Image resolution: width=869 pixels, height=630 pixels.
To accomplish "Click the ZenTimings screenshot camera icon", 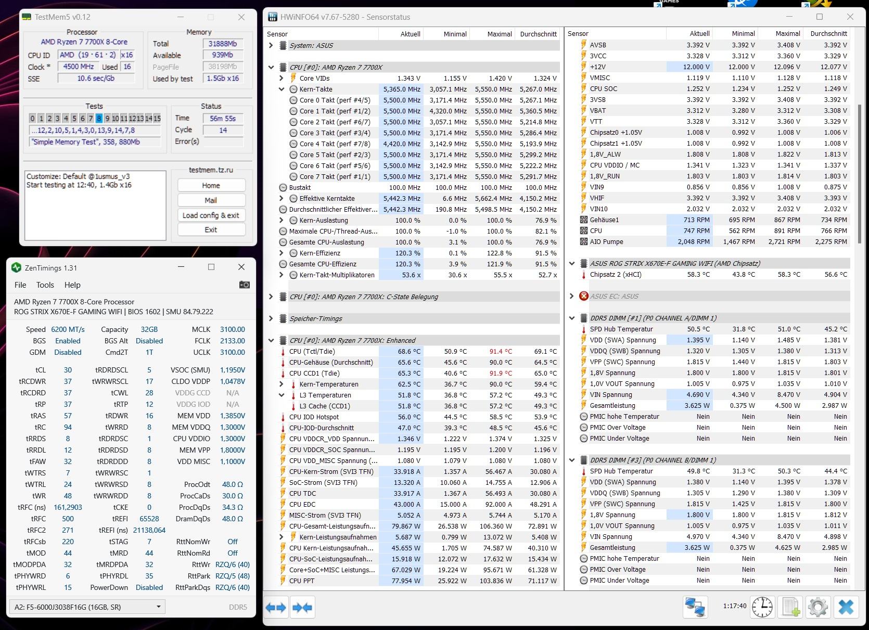I will click(244, 285).
